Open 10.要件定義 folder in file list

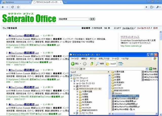[118, 72]
